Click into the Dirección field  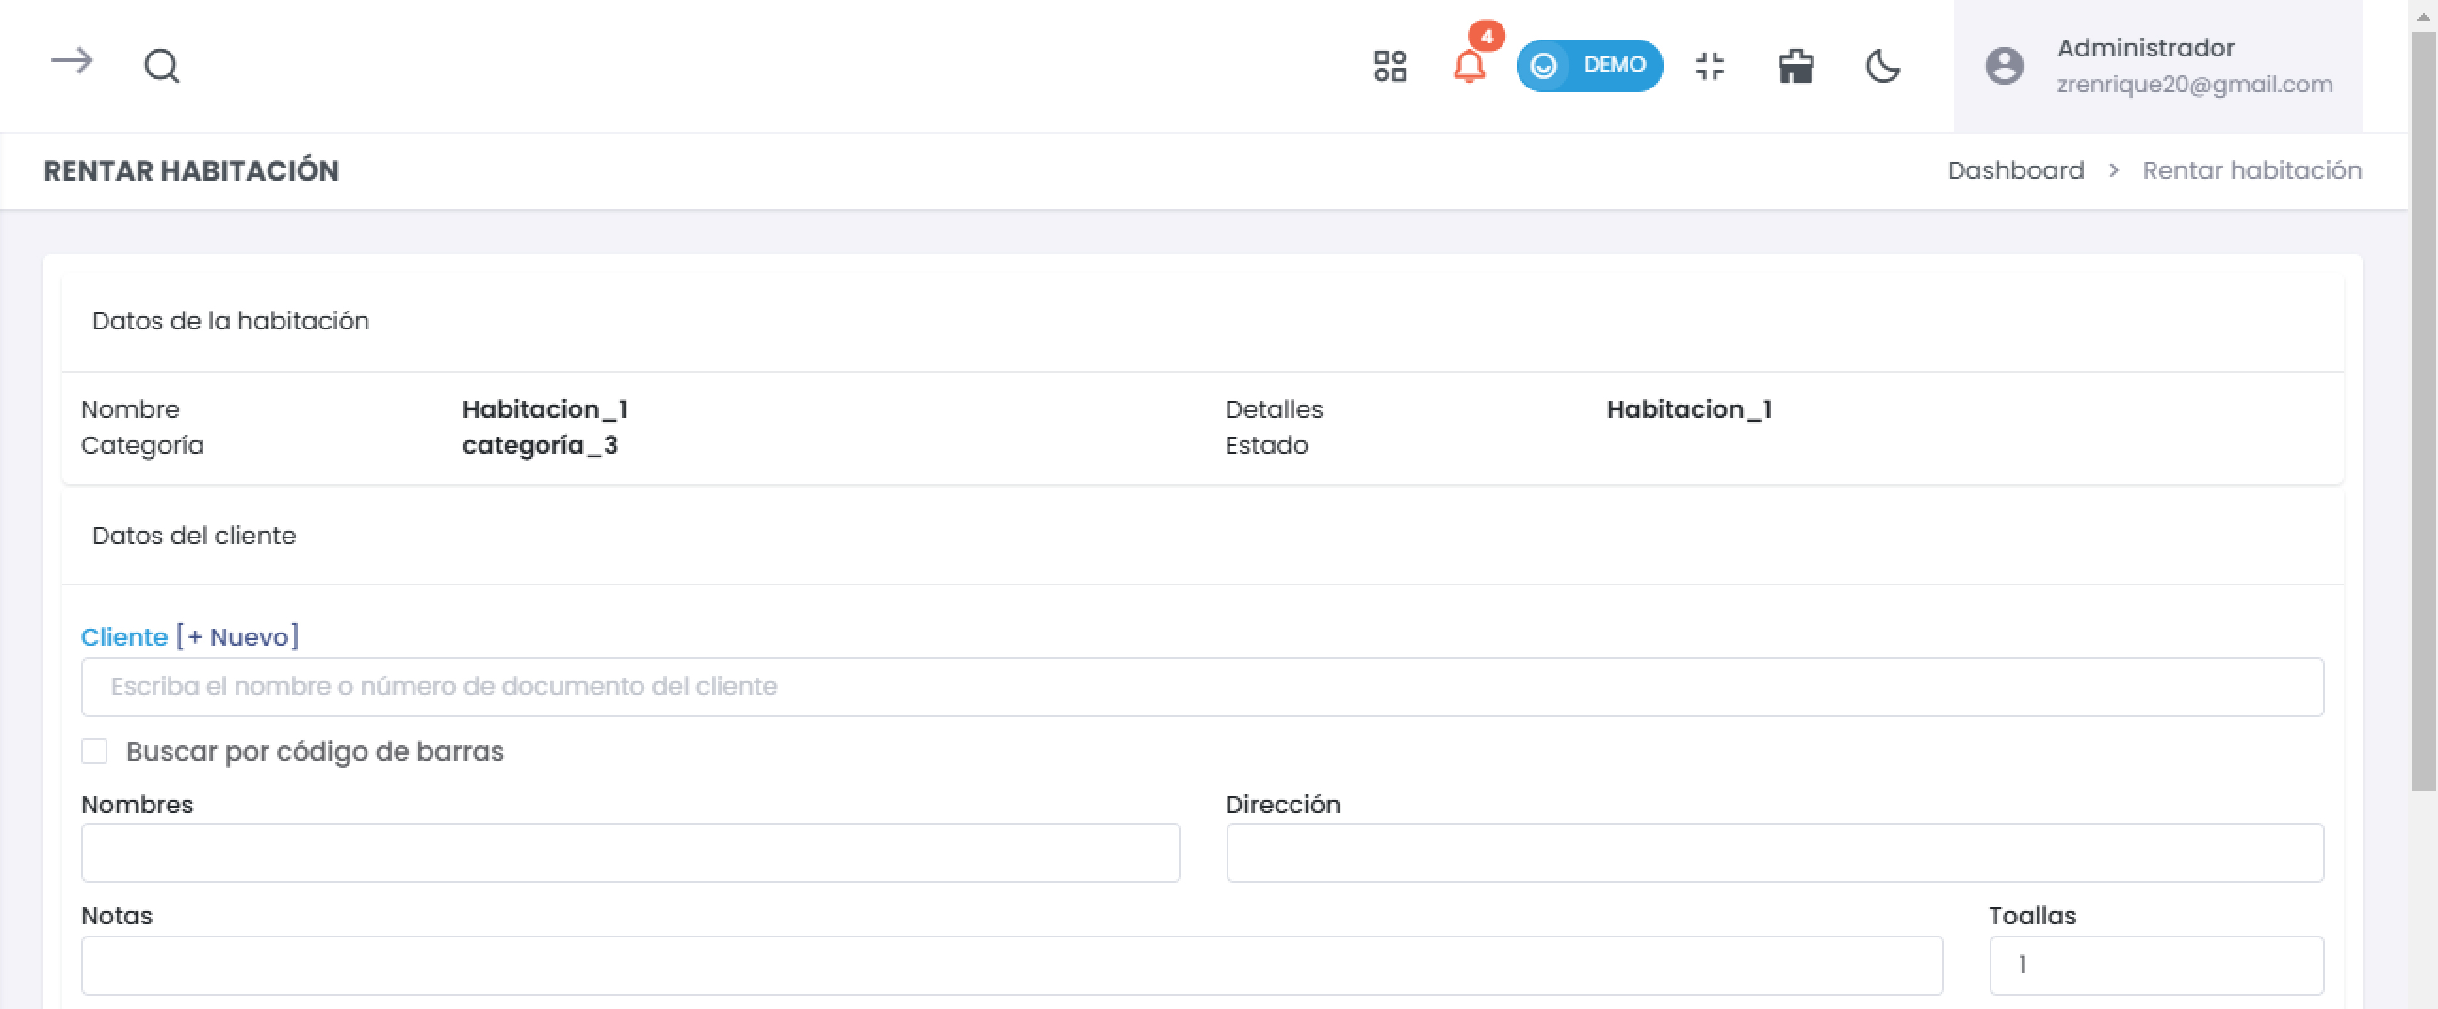pyautogui.click(x=1775, y=853)
